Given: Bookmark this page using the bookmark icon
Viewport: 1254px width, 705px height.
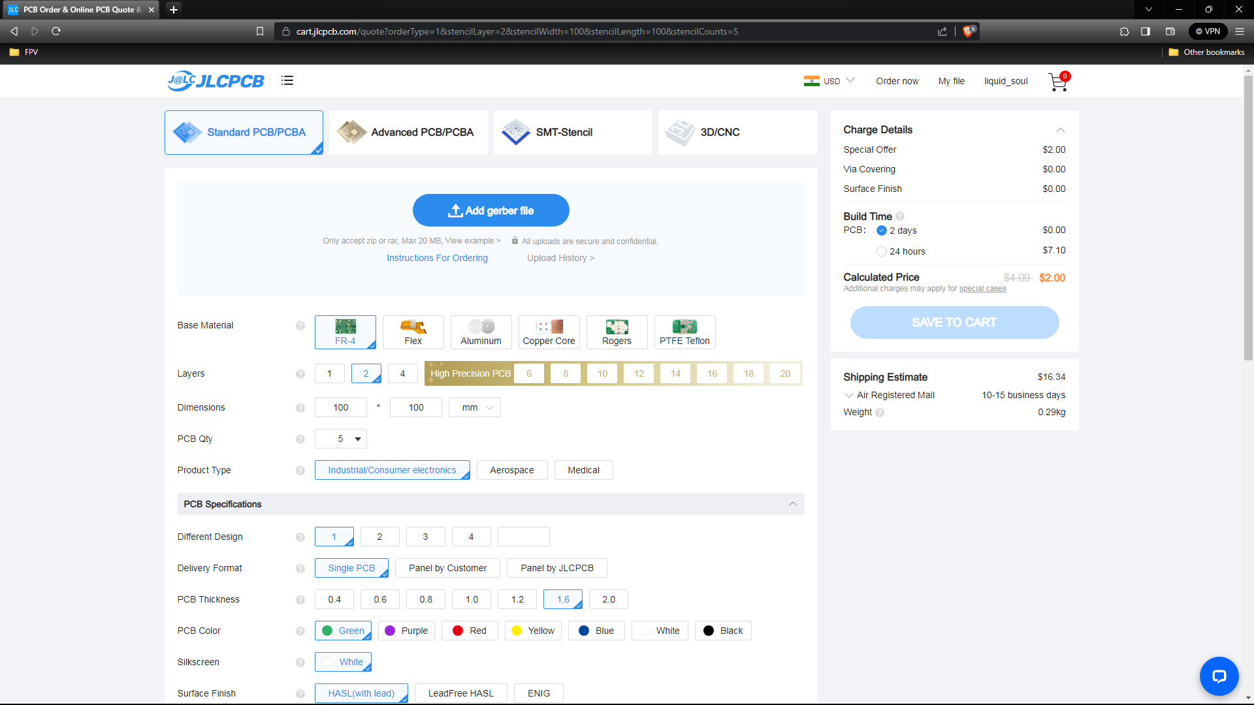Looking at the screenshot, I should coord(260,31).
